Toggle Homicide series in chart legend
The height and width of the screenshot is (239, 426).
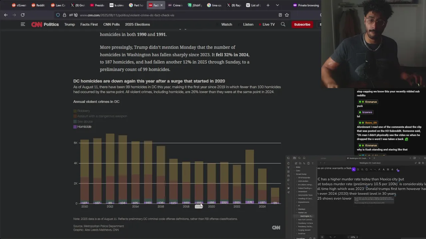point(82,127)
